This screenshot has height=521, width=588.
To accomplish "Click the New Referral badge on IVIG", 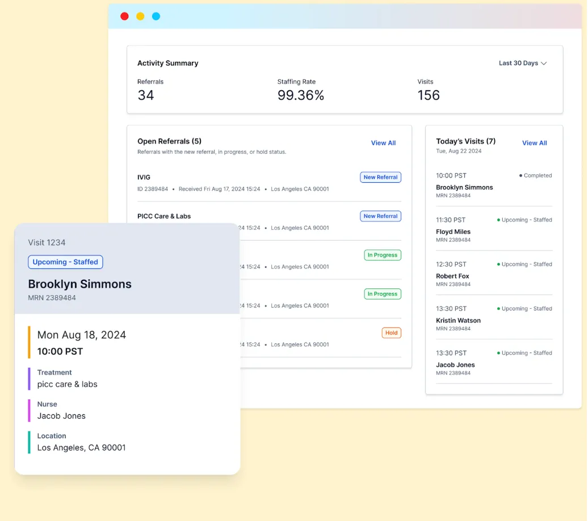I will pyautogui.click(x=380, y=177).
